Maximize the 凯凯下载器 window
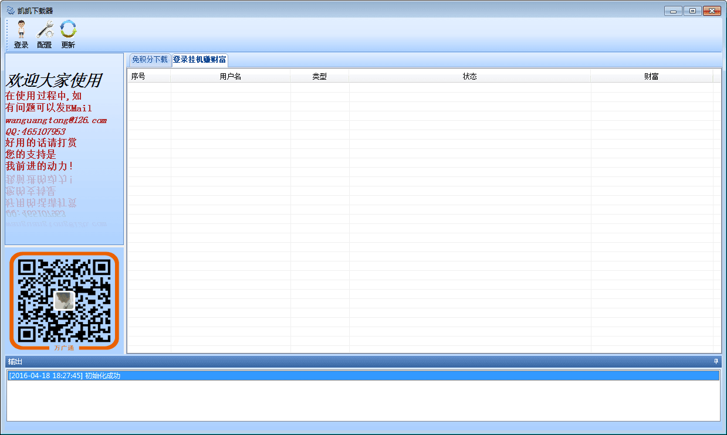This screenshot has height=435, width=727. [692, 11]
